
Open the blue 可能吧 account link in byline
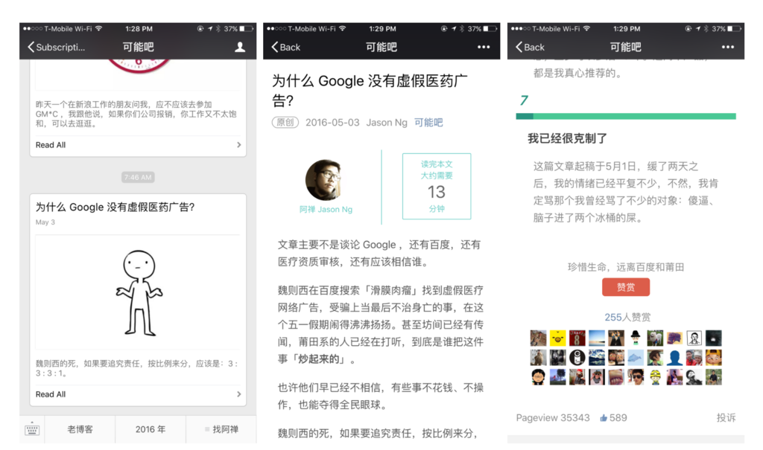tap(428, 123)
